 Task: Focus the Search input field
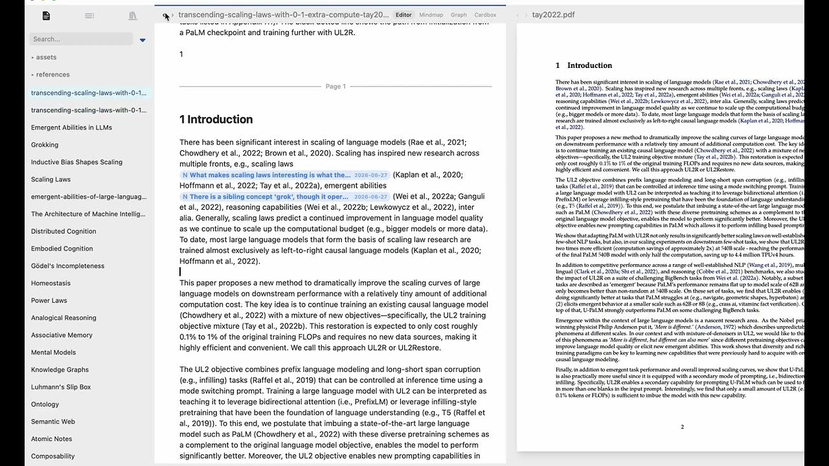pyautogui.click(x=81, y=39)
